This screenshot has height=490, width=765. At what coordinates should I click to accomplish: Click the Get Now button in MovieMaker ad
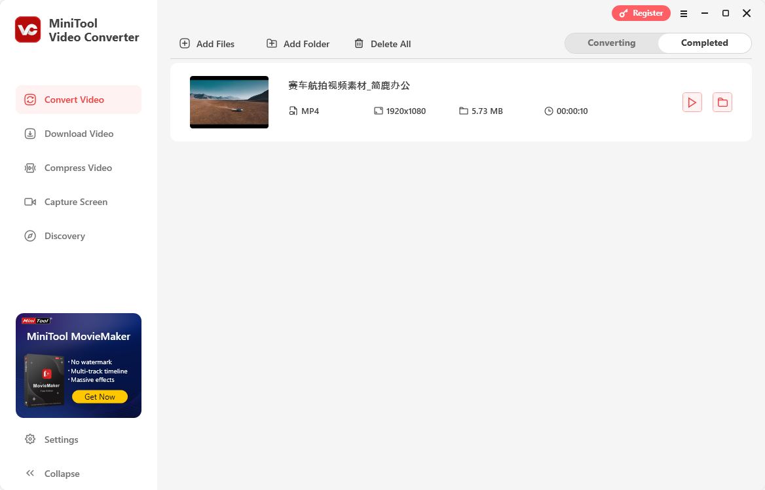point(100,397)
